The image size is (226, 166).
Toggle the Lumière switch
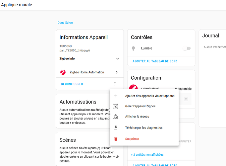pyautogui.click(x=187, y=48)
